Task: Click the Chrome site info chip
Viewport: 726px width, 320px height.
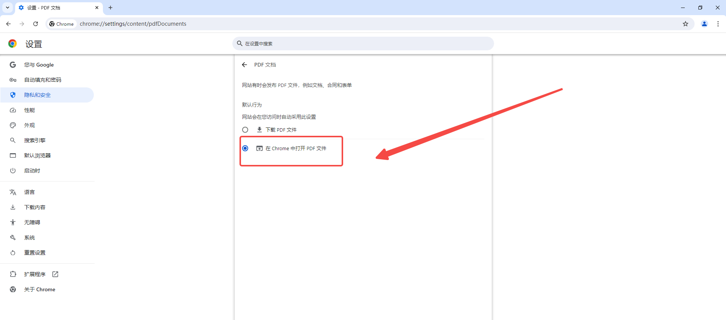Action: (x=62, y=24)
